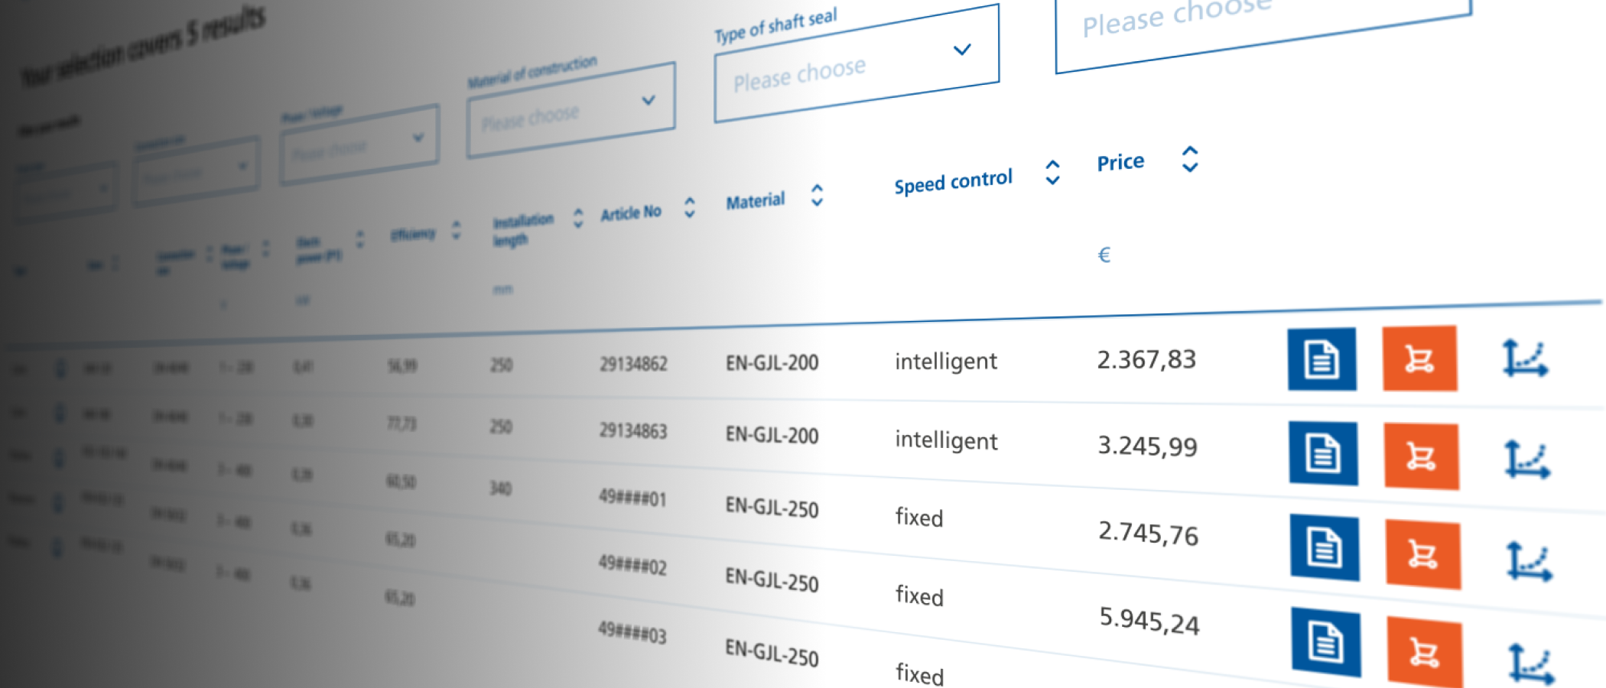Add the 3.245,99 pump to cart
Viewport: 1606px width, 688px height.
pyautogui.click(x=1421, y=456)
